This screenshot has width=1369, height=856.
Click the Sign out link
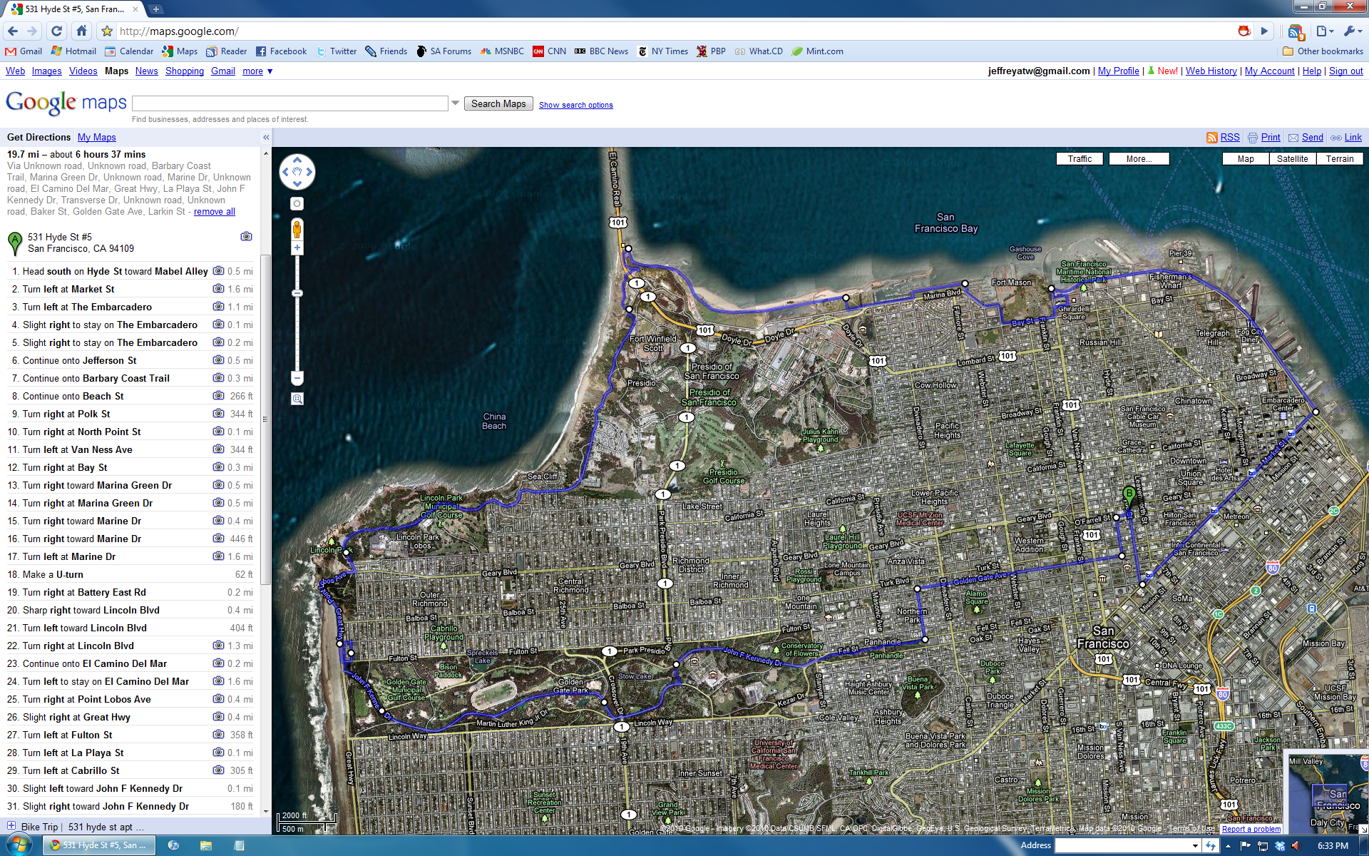coord(1345,71)
